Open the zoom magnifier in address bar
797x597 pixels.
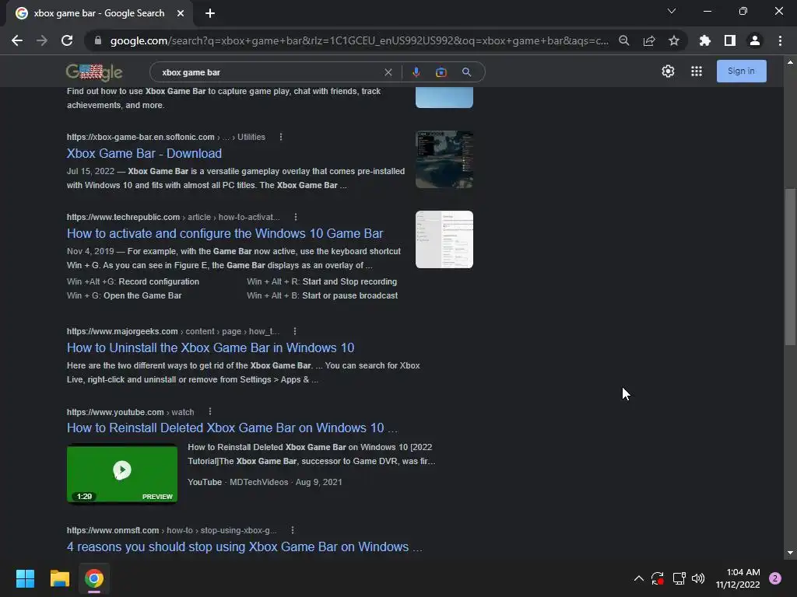[x=623, y=40]
